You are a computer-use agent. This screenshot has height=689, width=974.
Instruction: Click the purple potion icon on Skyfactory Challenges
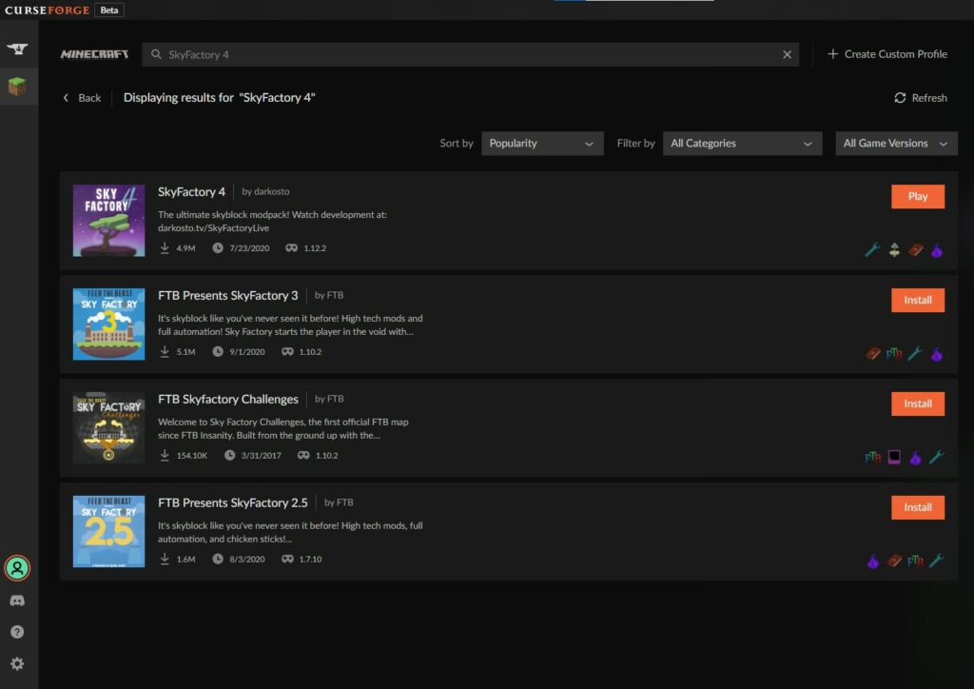click(x=916, y=458)
